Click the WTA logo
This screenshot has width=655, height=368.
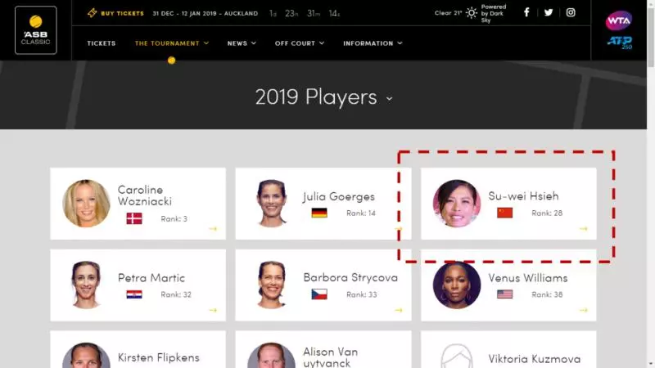(x=619, y=20)
